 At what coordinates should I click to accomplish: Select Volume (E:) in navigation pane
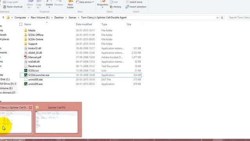click(x=6, y=88)
